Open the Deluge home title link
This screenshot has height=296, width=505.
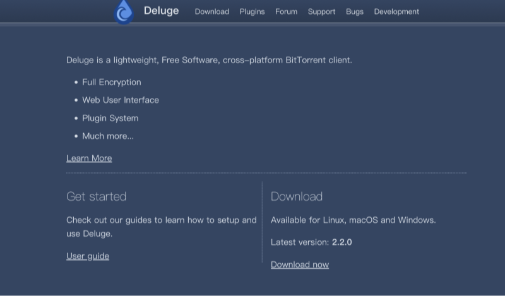[161, 11]
